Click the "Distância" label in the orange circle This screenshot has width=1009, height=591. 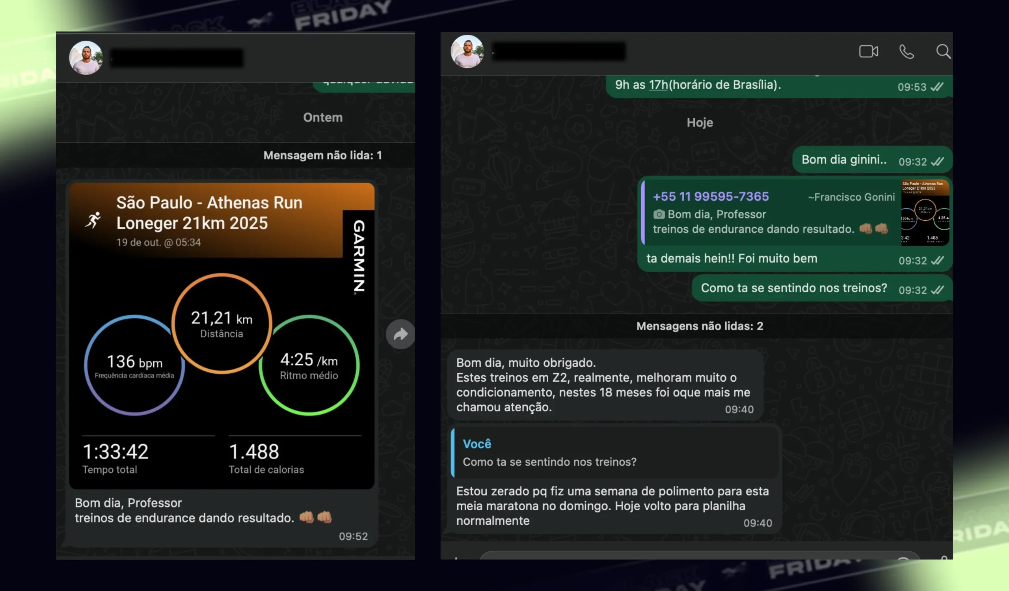pyautogui.click(x=222, y=334)
